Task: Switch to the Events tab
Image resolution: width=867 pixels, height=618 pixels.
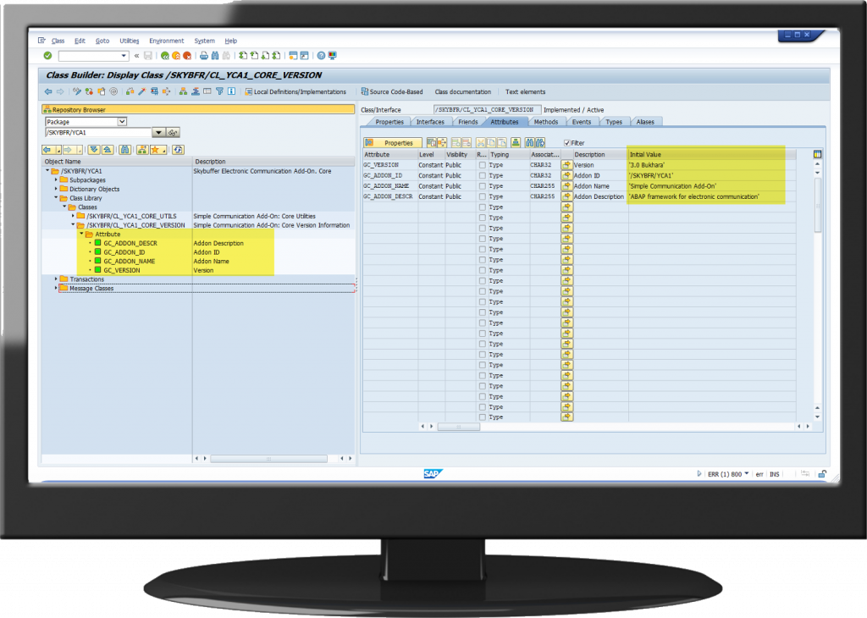Action: click(581, 122)
